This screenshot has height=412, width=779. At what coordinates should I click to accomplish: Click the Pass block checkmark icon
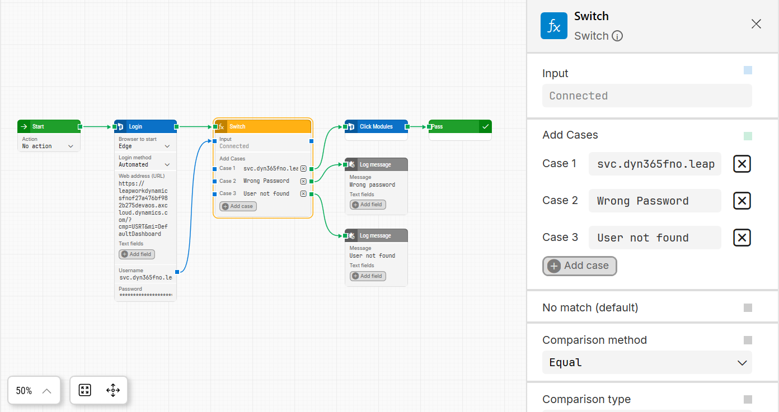485,126
